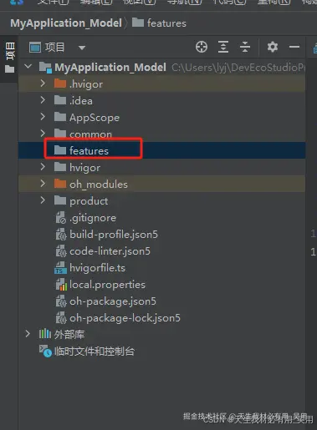Click the 外部库 library bars icon
Screen dimensions: 317x430
coord(45,334)
